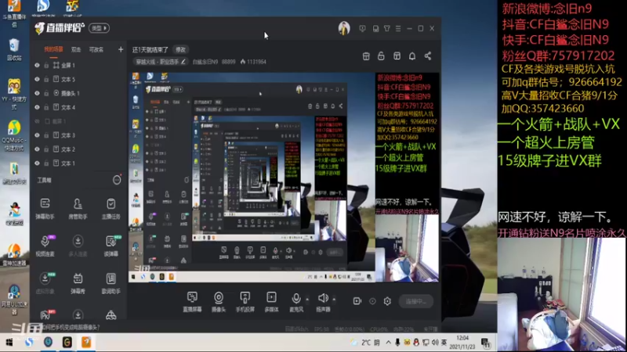This screenshot has width=627, height=352.
Task: Toggle lock on 文本 5 layer
Action: 46,79
